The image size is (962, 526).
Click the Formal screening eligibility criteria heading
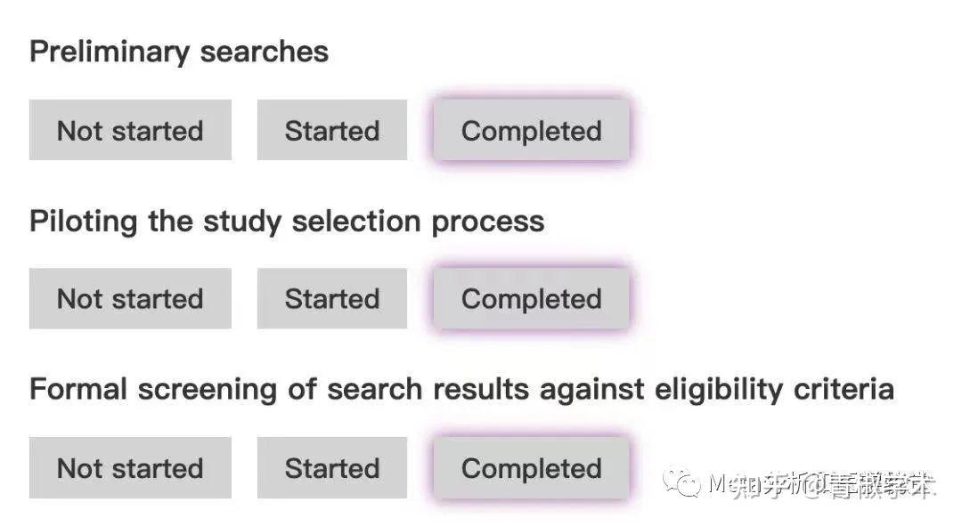(x=461, y=389)
